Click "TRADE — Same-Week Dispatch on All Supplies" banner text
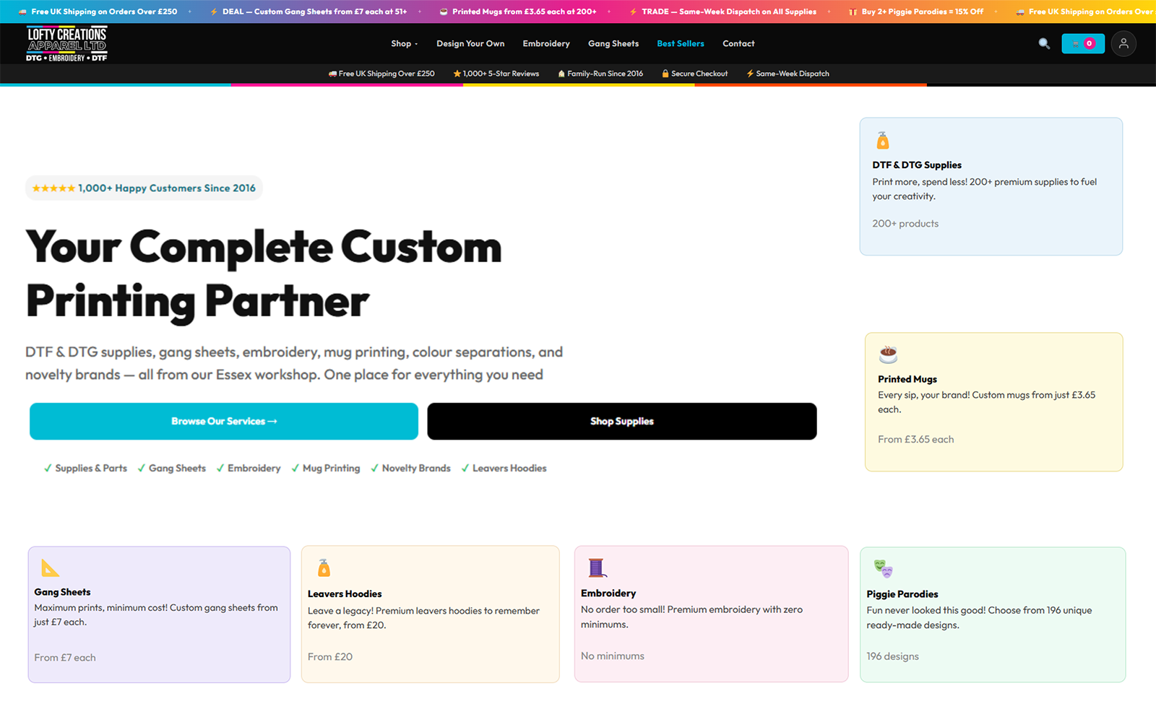The width and height of the screenshot is (1156, 722). click(729, 12)
